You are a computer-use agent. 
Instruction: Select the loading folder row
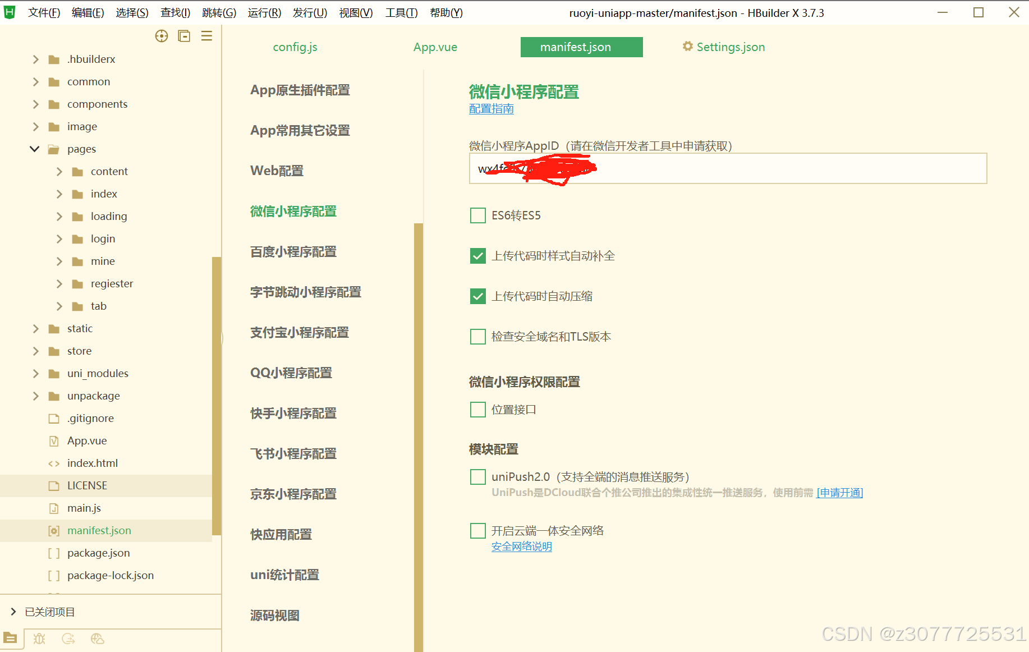tap(106, 217)
